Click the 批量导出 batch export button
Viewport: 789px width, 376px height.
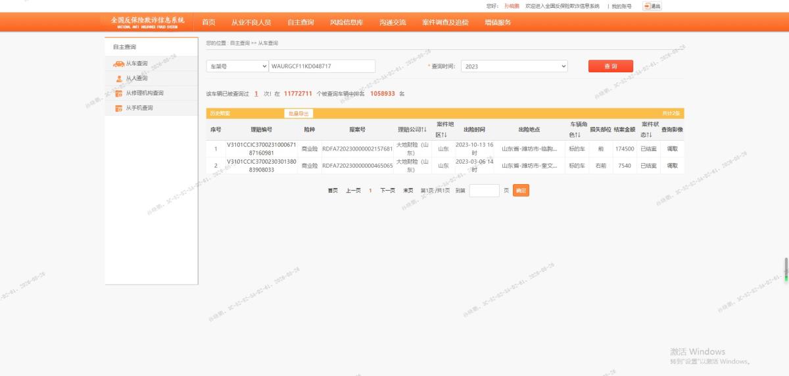pos(299,113)
